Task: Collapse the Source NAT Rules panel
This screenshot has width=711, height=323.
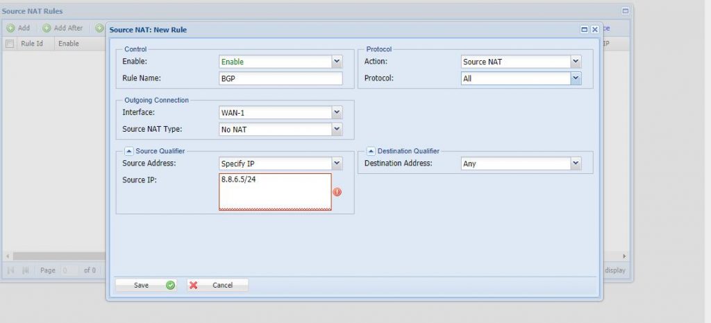Action: pyautogui.click(x=626, y=11)
